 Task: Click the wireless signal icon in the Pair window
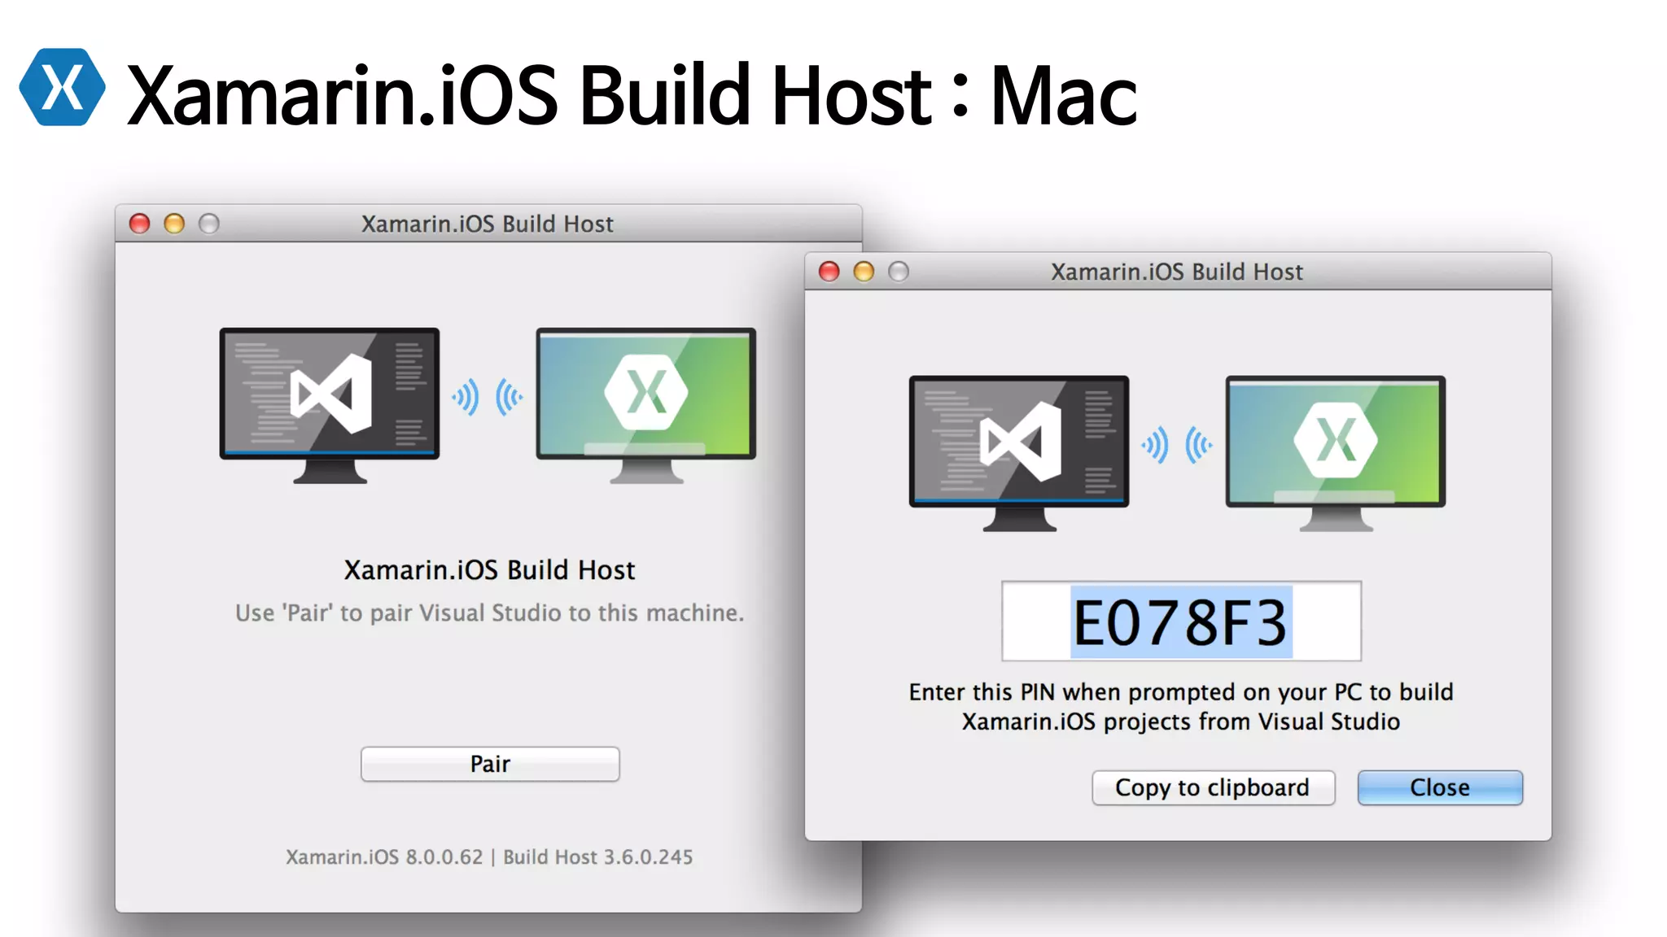pos(488,397)
